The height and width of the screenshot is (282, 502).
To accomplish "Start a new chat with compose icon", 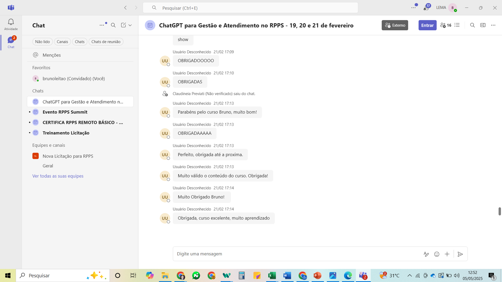I will (123, 25).
